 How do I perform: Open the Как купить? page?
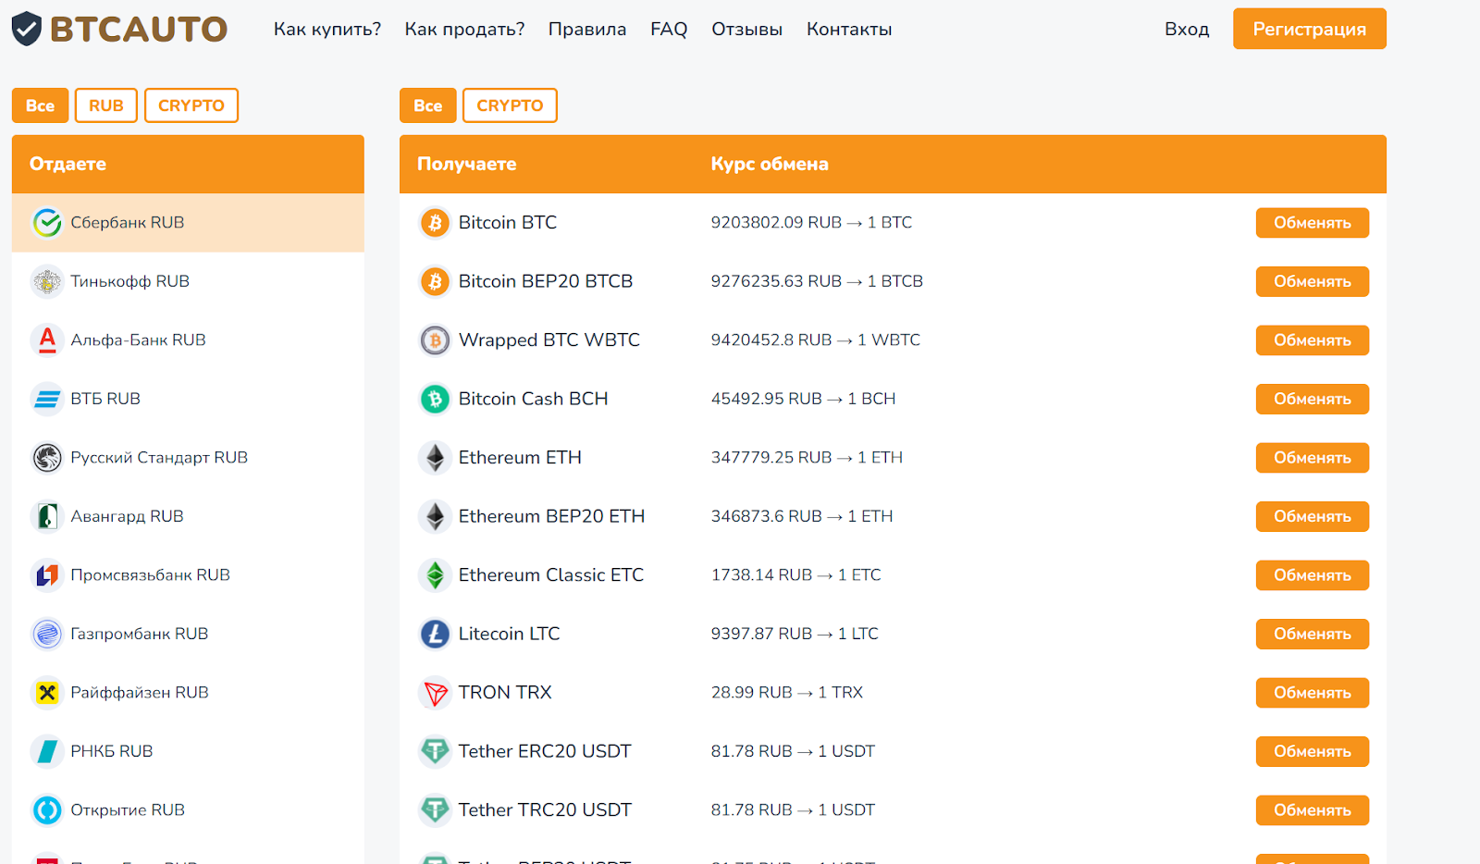[327, 30]
